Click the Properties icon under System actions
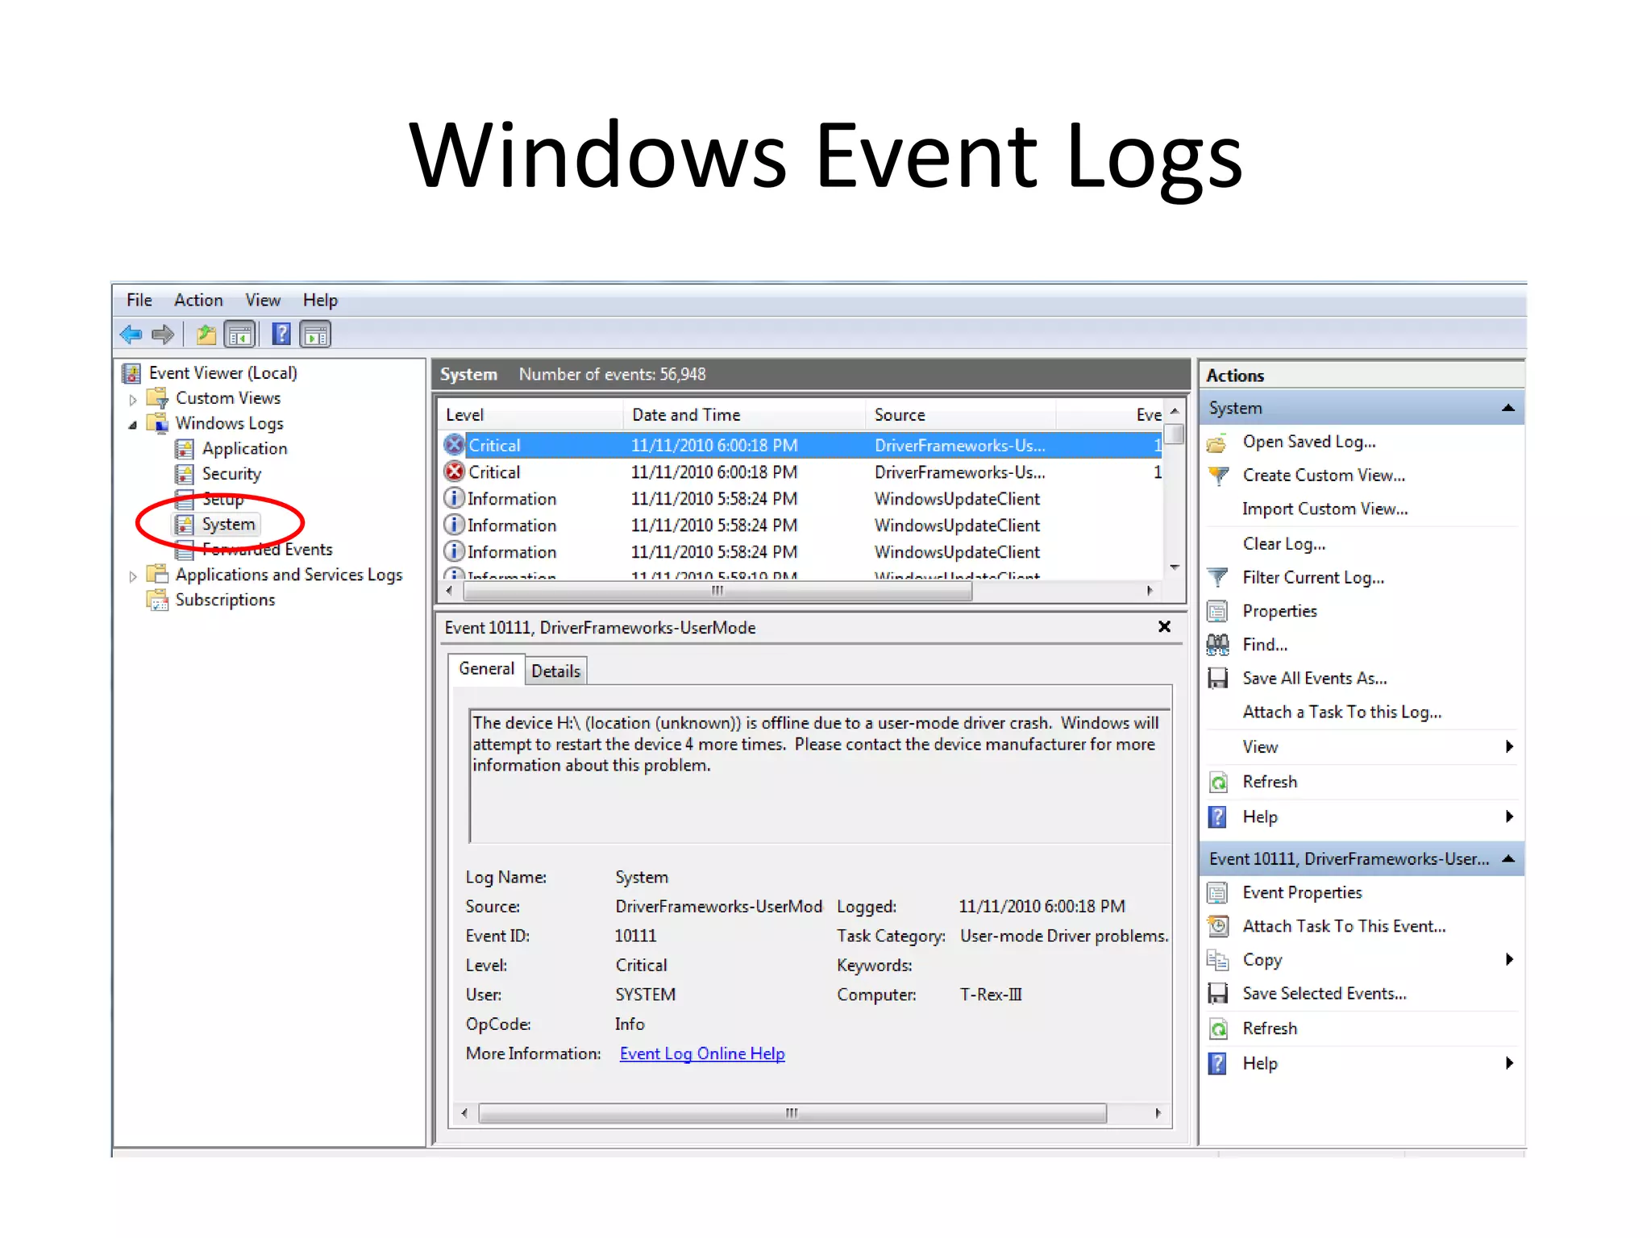This screenshot has width=1651, height=1238. [x=1217, y=612]
